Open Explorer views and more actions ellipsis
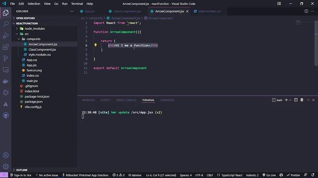Screen dimensions: 318x178 72,11
